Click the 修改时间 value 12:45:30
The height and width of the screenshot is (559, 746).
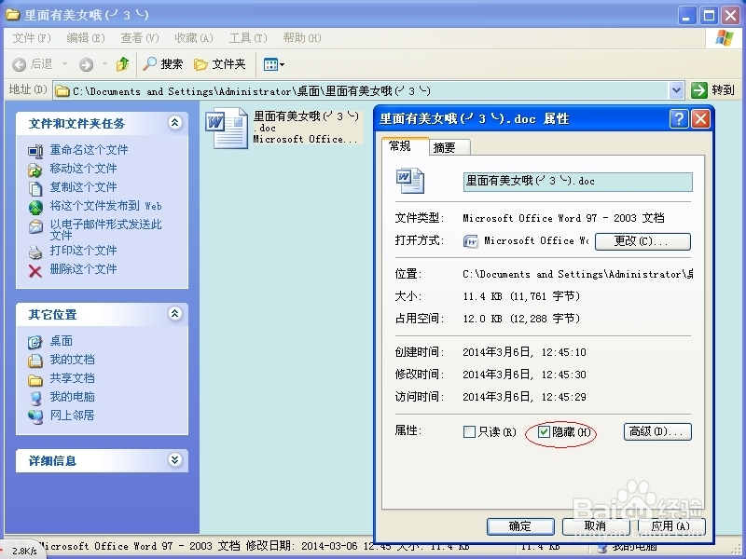click(564, 375)
